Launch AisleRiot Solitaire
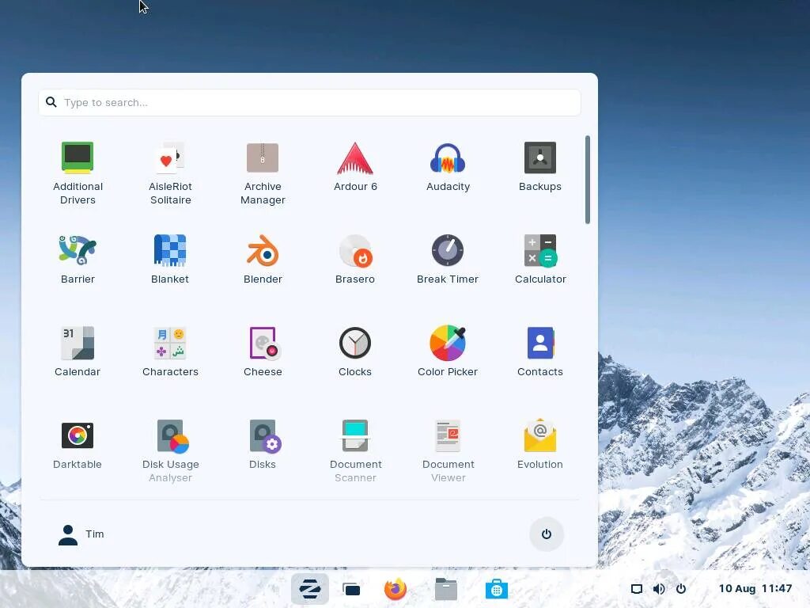The width and height of the screenshot is (810, 608). (171, 173)
